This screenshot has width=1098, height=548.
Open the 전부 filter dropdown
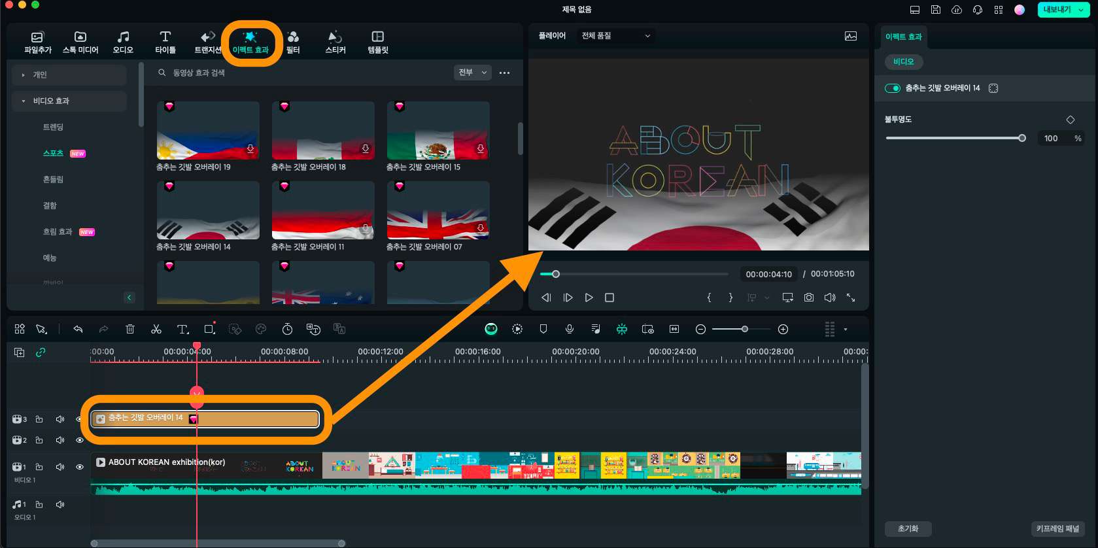point(472,73)
